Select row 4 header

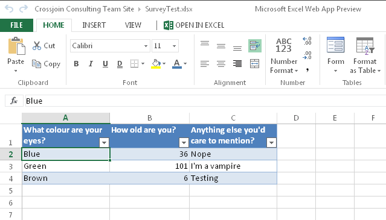[11, 178]
